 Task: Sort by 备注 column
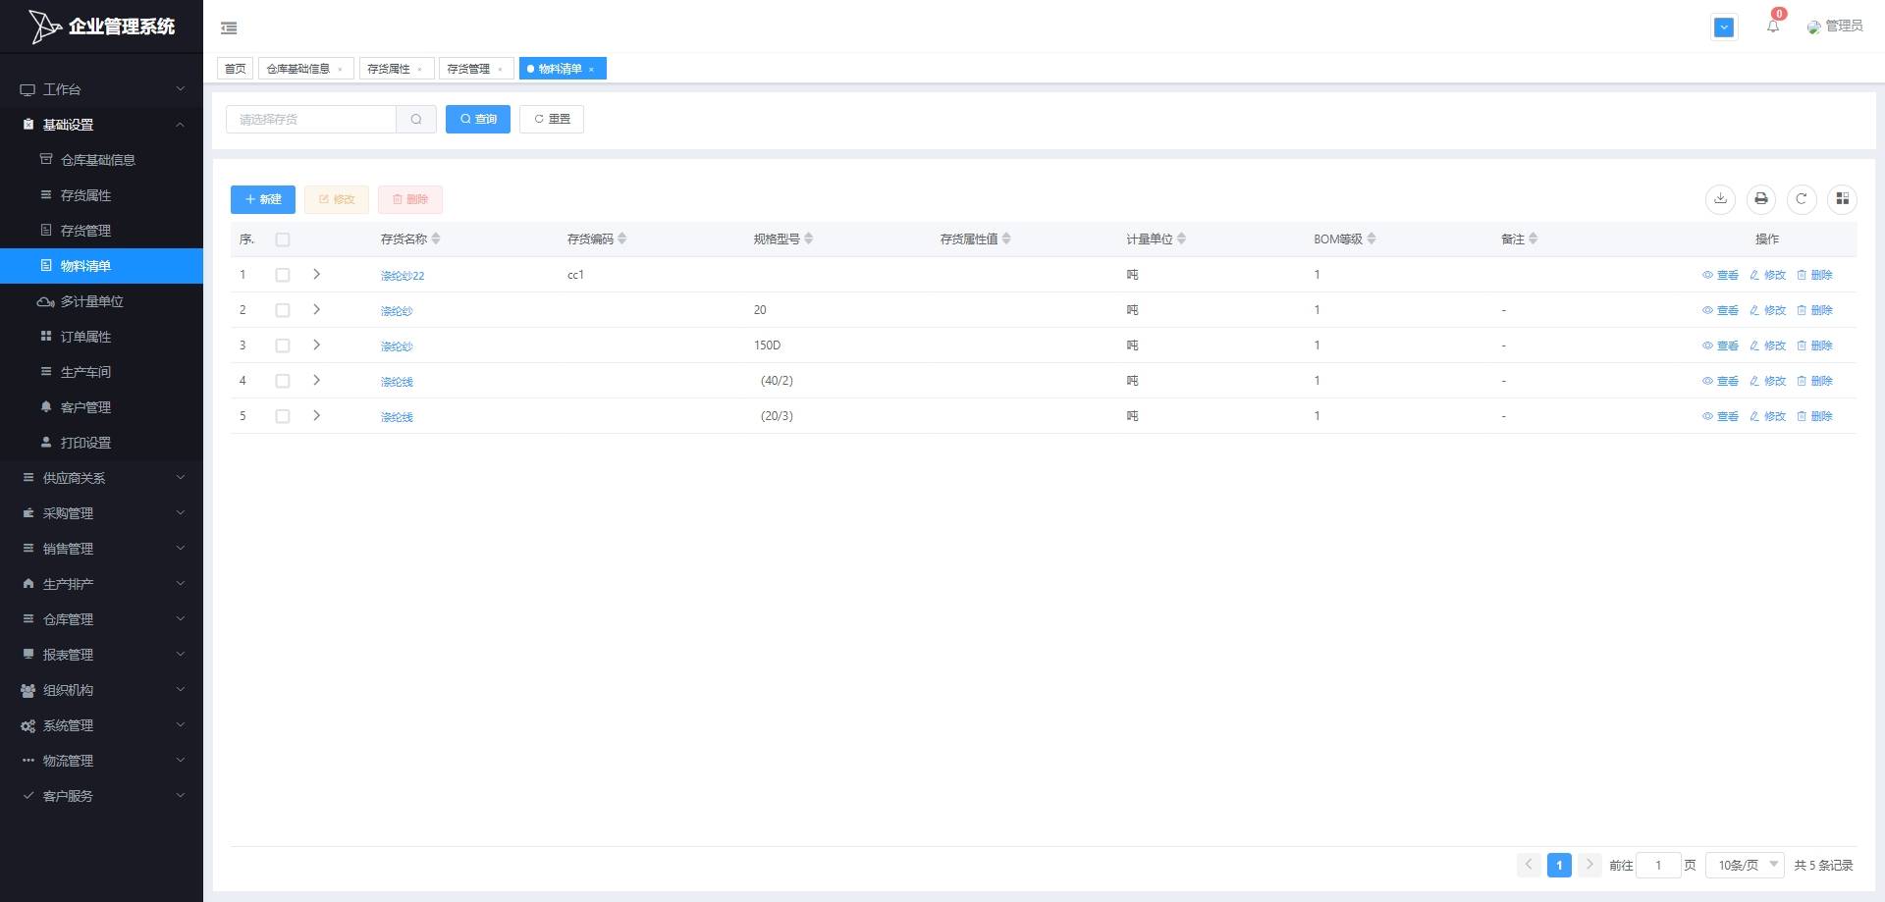(x=1534, y=239)
